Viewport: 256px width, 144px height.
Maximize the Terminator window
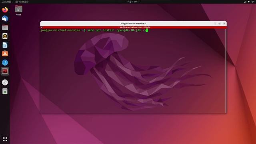[x=220, y=24]
